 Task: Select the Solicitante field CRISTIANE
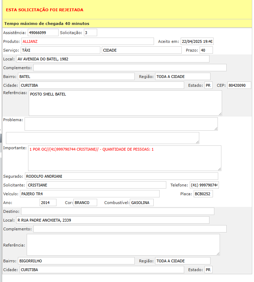tap(96, 185)
